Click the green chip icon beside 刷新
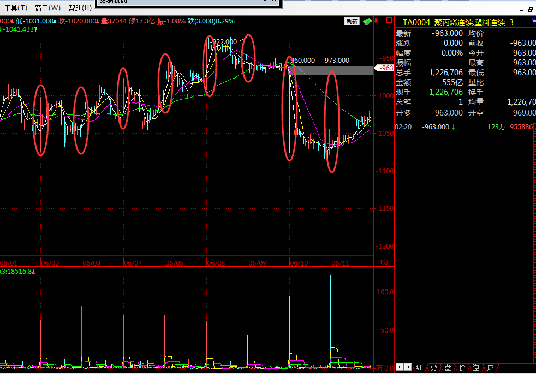 click(367, 21)
